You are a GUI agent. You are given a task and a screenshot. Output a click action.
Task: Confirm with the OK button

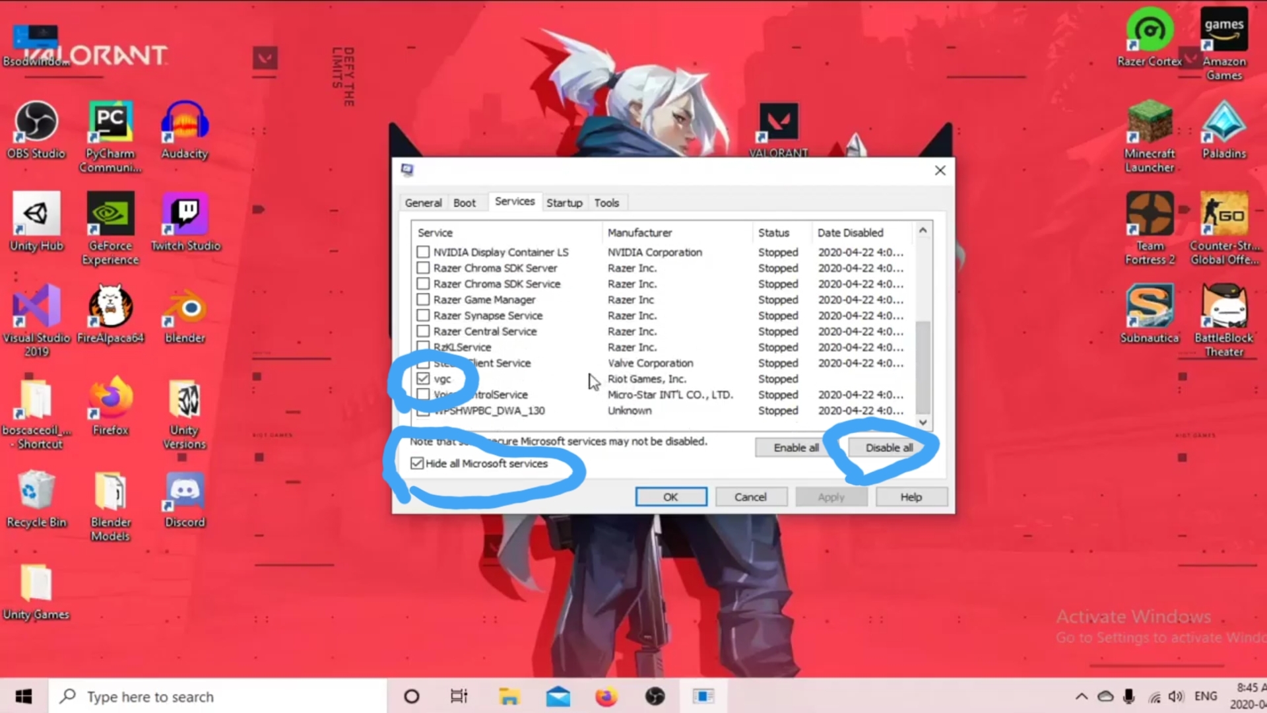click(x=670, y=497)
